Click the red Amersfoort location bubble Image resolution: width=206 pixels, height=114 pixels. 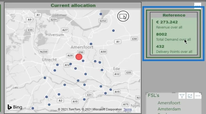[x=79, y=57]
